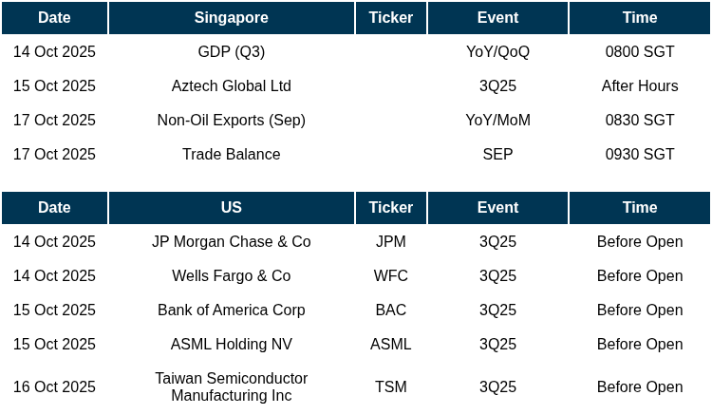Click the Trade Balance entry
Viewport: 712px width, 414px height.
click(231, 155)
